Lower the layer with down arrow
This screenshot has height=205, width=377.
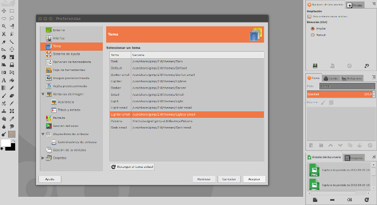(340, 145)
